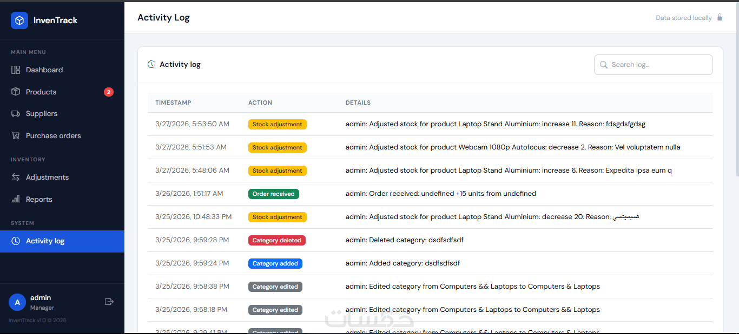Click into the Search log input field
The image size is (739, 334).
[654, 65]
